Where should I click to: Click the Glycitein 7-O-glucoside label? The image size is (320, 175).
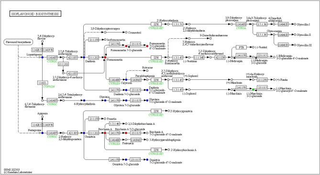pos(127,105)
